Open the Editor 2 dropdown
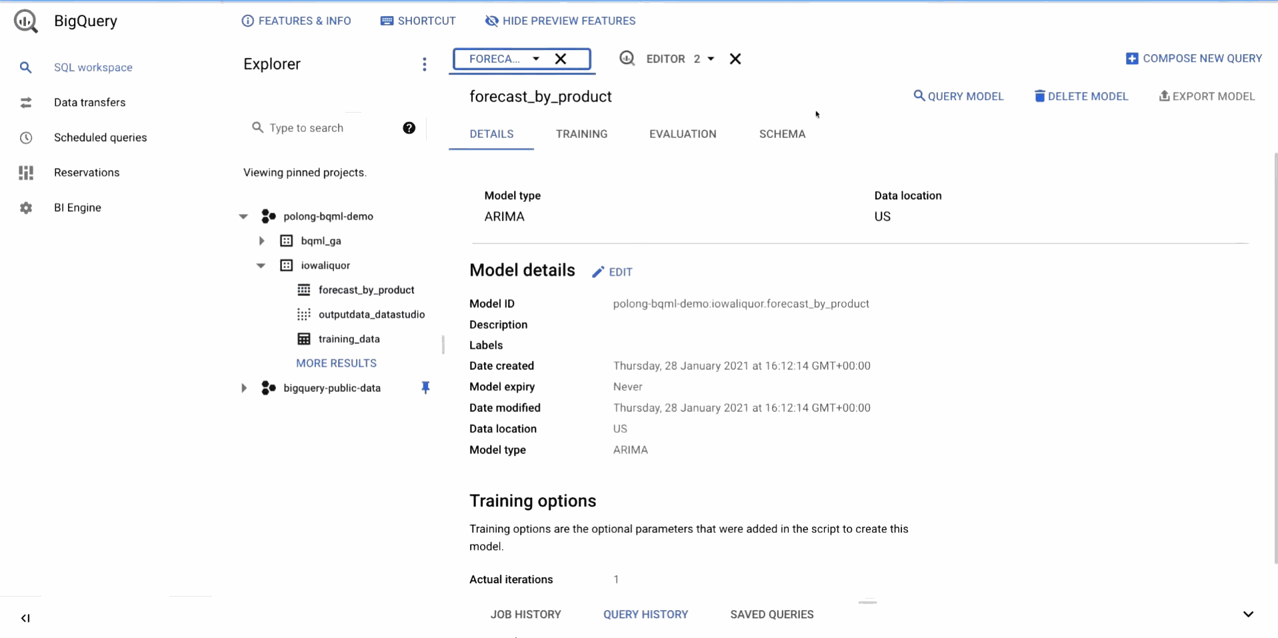The image size is (1278, 638). tap(711, 59)
